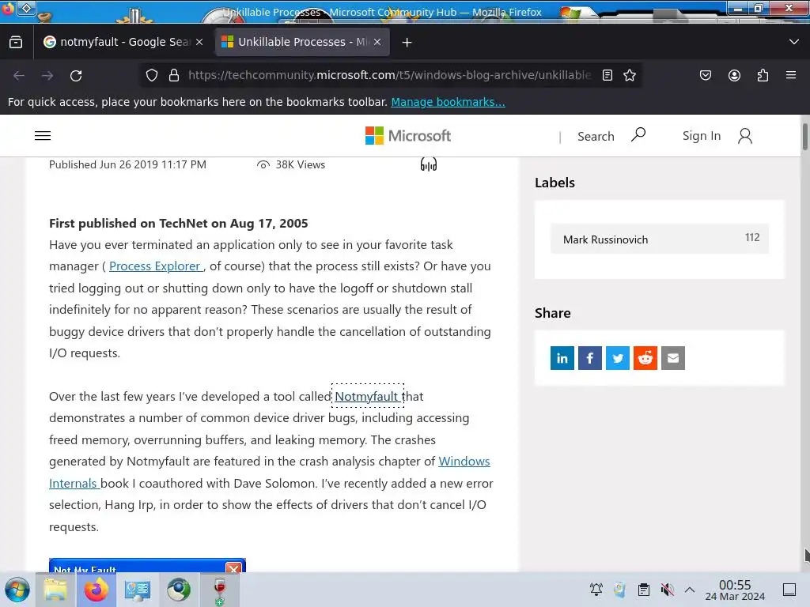Bookmark this page with star icon
This screenshot has width=810, height=607.
point(629,75)
